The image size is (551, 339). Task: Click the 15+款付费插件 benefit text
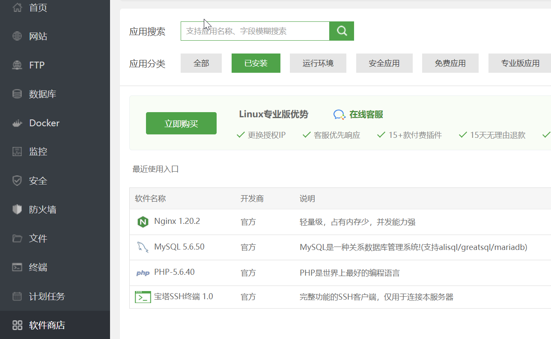pyautogui.click(x=415, y=135)
